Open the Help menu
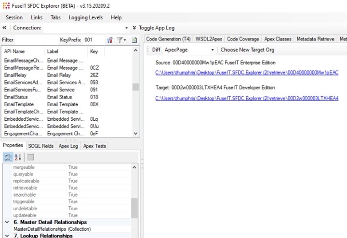347x238 pixels. tap(116, 17)
